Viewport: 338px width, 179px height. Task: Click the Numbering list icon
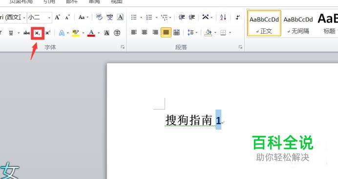tap(149, 17)
